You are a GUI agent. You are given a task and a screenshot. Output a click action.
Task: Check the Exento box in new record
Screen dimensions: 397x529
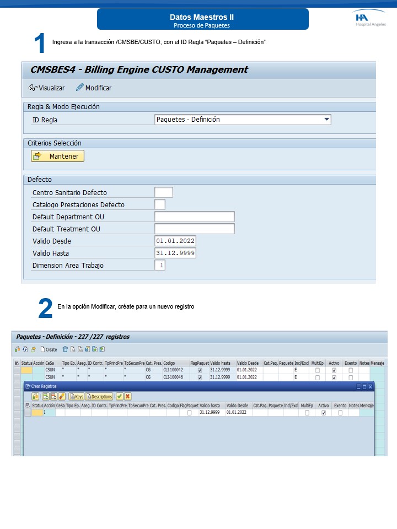[x=340, y=413]
